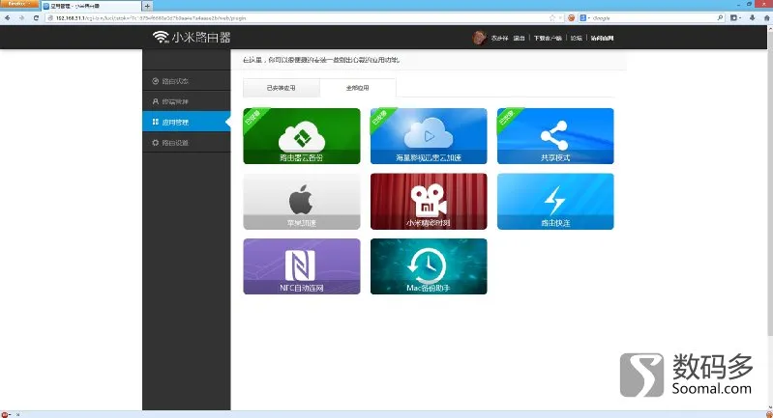Switch to the all apps tab
The width and height of the screenshot is (773, 418).
357,88
